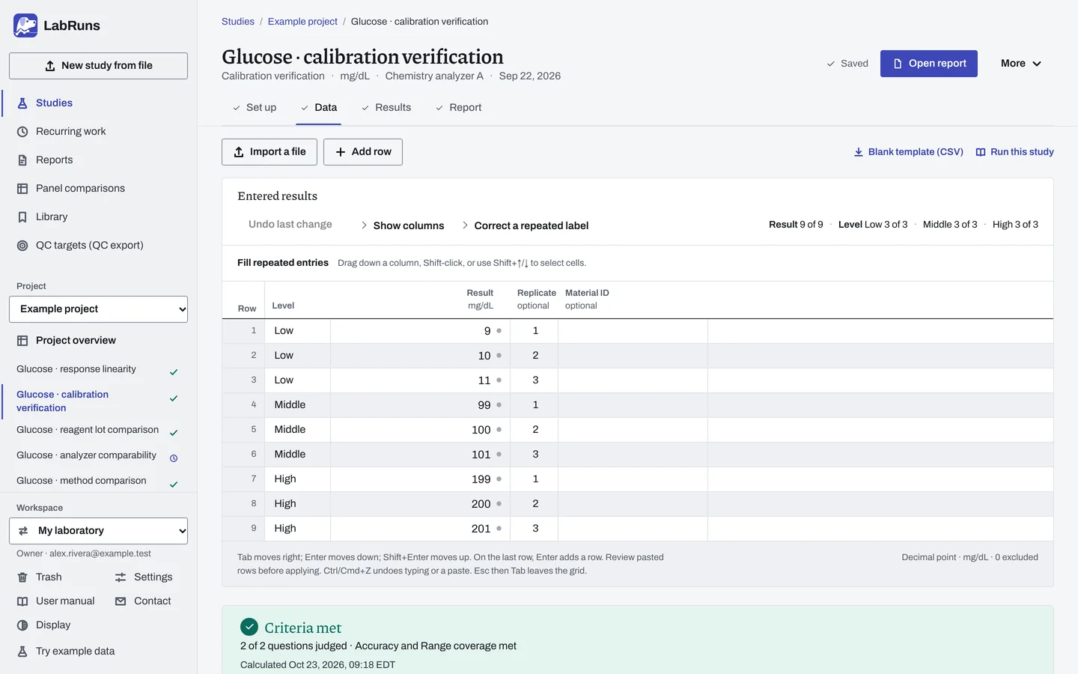Image resolution: width=1078 pixels, height=674 pixels.
Task: Switch to the Set up tab
Action: coord(254,108)
